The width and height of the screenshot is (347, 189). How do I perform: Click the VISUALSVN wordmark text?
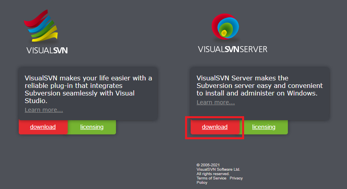point(47,51)
